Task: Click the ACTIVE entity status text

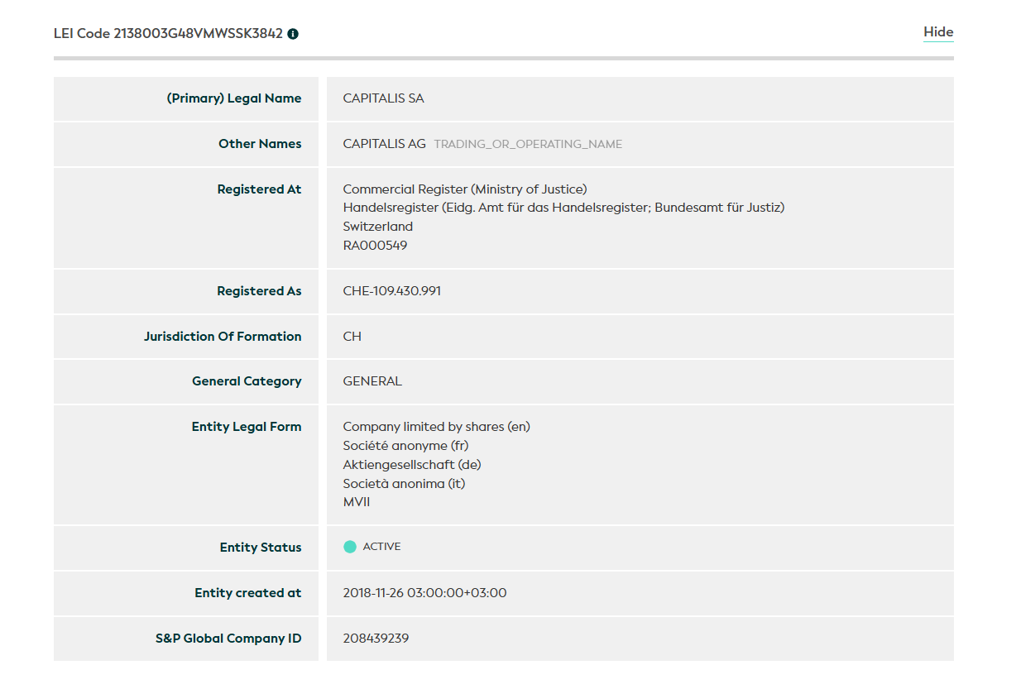Action: 381,547
